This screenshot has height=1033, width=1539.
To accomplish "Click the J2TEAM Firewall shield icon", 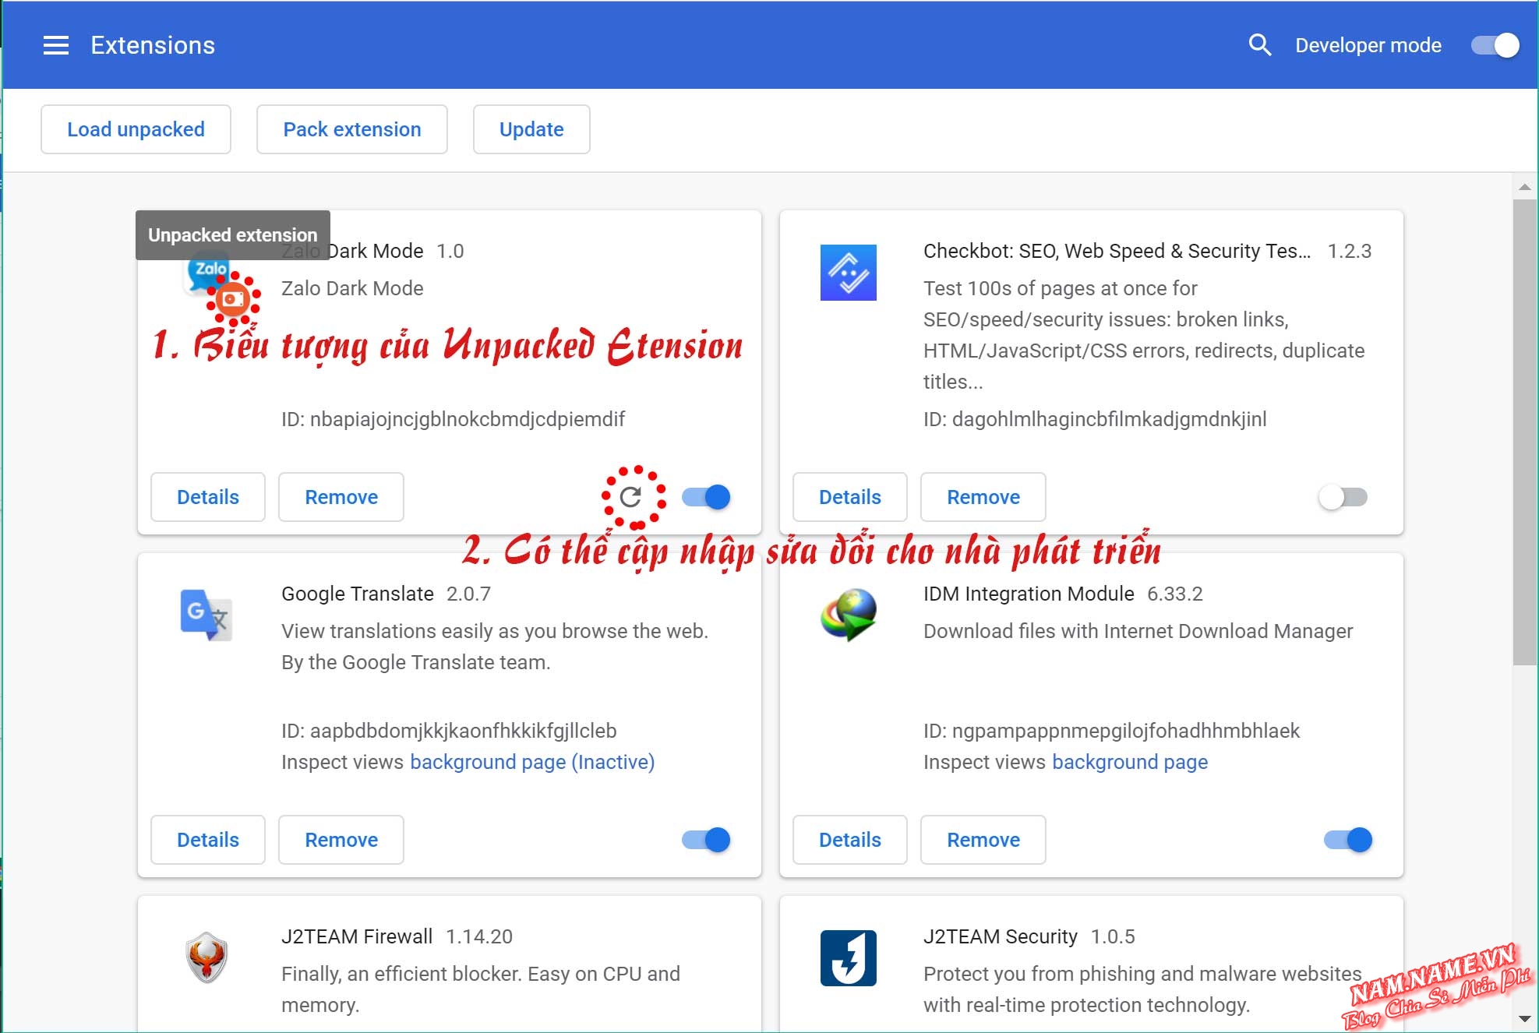I will [x=206, y=957].
